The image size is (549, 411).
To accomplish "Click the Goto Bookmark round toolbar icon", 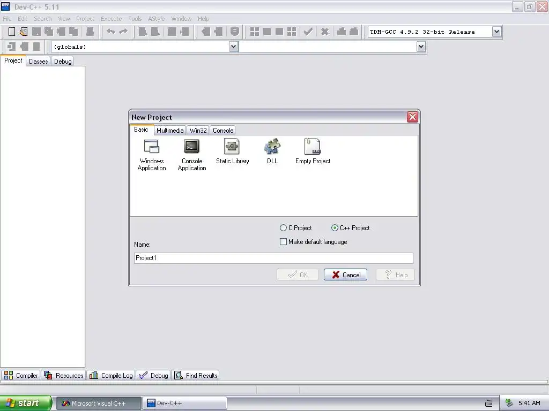I will click(x=235, y=32).
